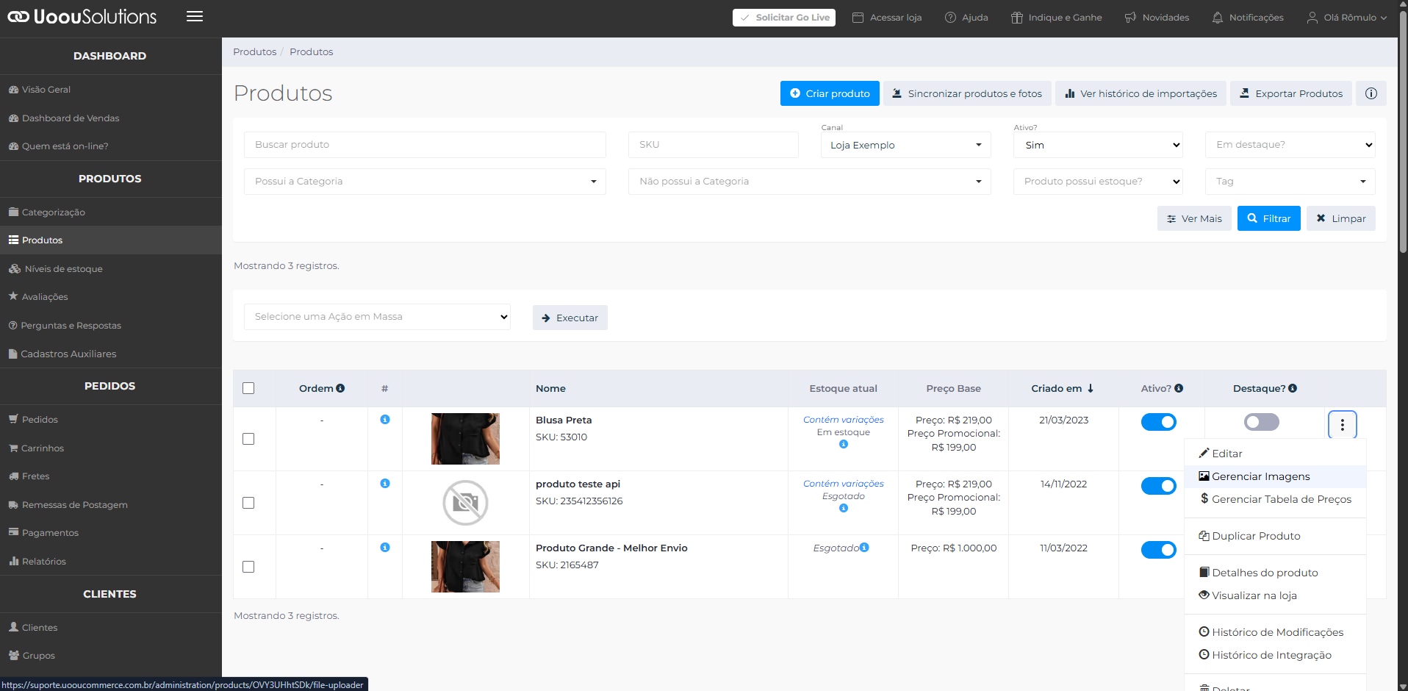The width and height of the screenshot is (1408, 691).
Task: Open Níveis de estoque in sidebar
Action: click(x=111, y=269)
